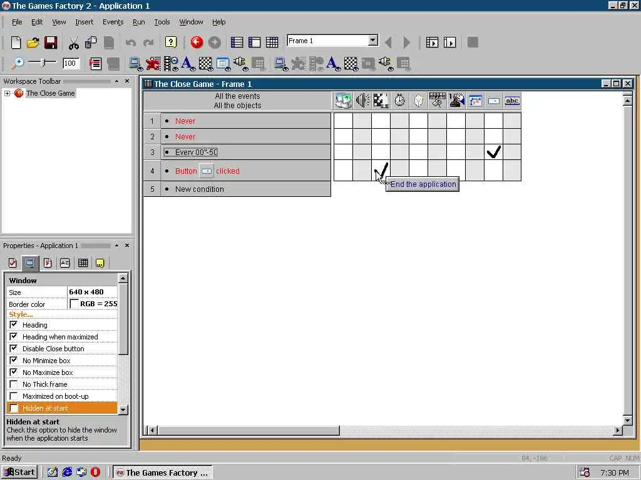Click the first blue letter A text filter
The height and width of the screenshot is (480, 641).
coord(188,64)
